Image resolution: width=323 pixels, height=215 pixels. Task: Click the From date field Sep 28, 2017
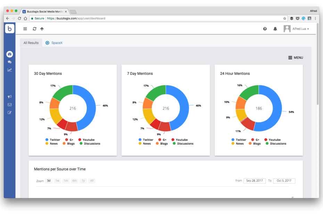click(254, 181)
